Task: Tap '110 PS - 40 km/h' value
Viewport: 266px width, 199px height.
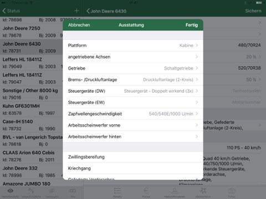Action: [x=244, y=148]
